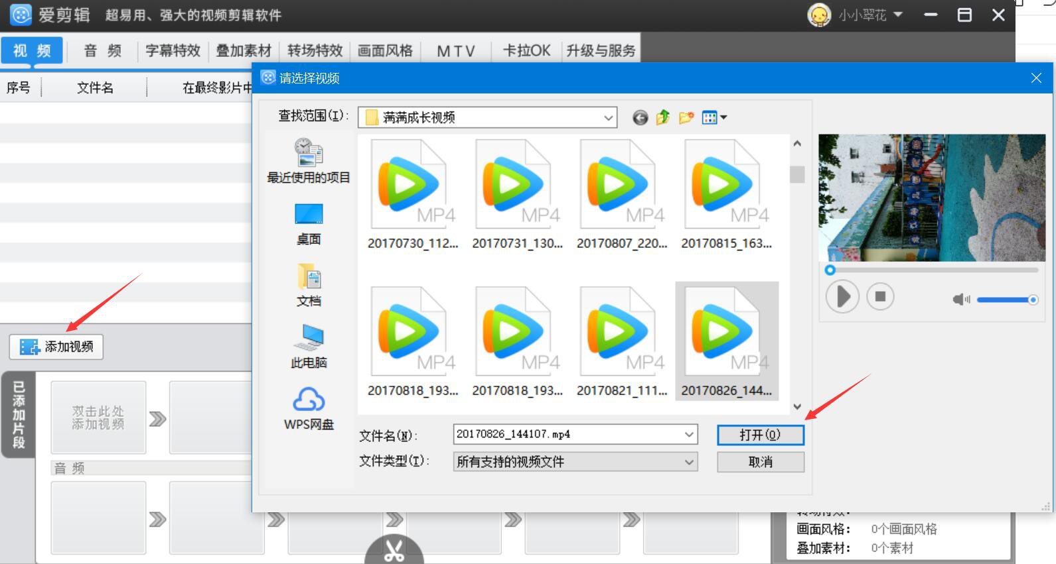Open the 文件类型 dropdown
Viewport: 1056px width, 564px height.
(575, 462)
